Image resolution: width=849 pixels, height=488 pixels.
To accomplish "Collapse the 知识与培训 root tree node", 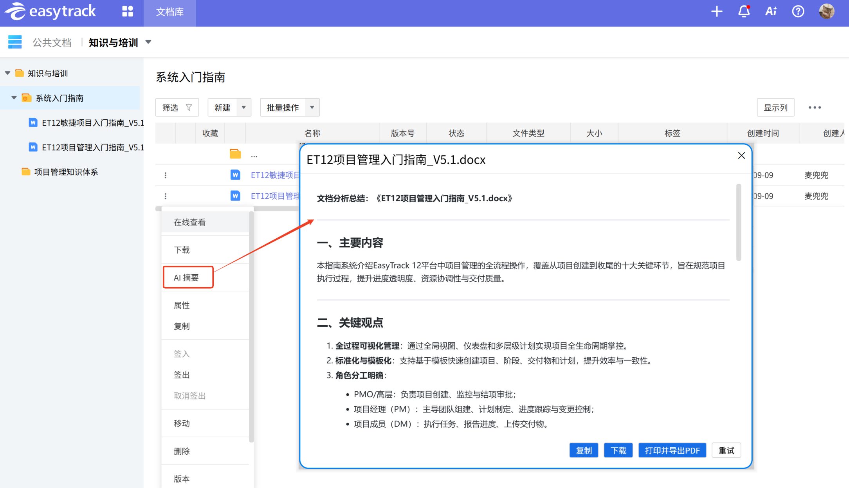I will click(7, 73).
